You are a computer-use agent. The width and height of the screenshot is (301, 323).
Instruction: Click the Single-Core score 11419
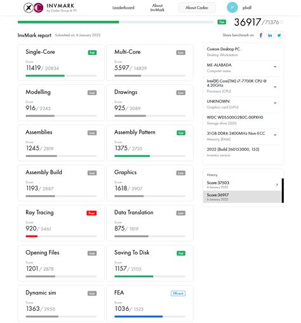(33, 68)
